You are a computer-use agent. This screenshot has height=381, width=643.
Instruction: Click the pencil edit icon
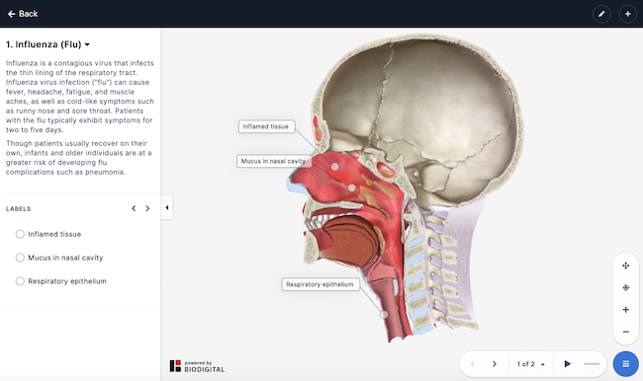tap(601, 14)
